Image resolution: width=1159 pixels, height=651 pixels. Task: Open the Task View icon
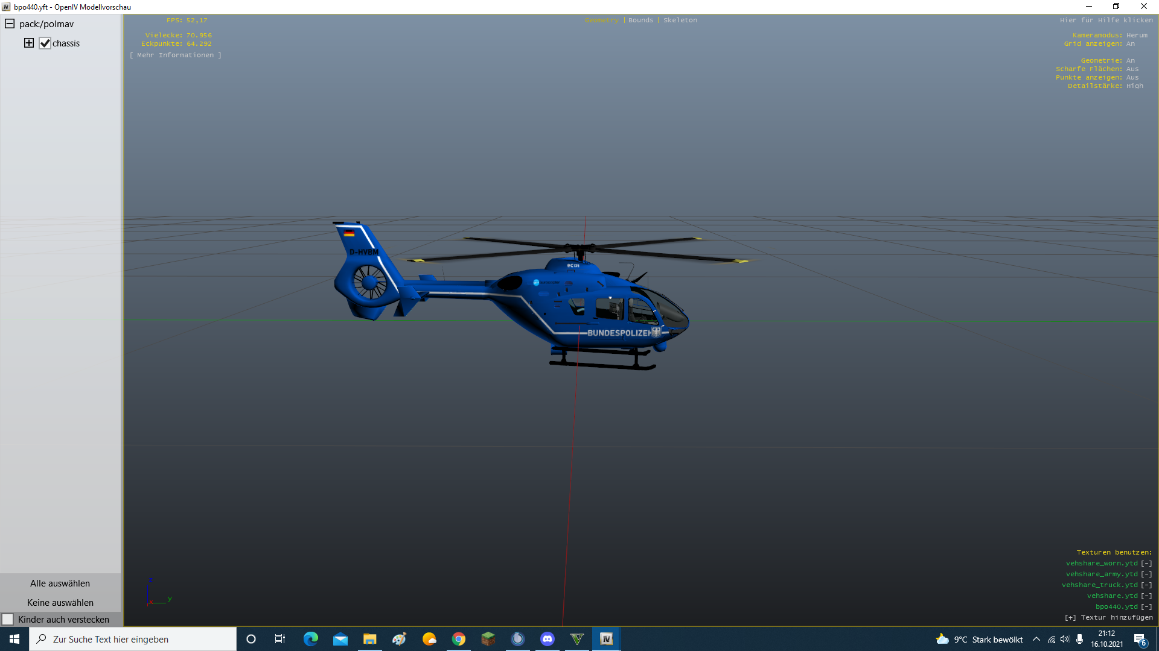[280, 639]
